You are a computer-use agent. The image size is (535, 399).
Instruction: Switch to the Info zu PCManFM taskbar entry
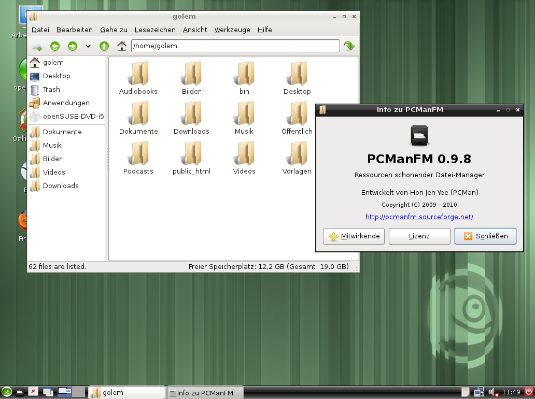pos(205,392)
